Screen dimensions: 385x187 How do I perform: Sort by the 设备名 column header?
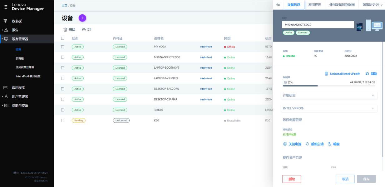[x=159, y=38]
